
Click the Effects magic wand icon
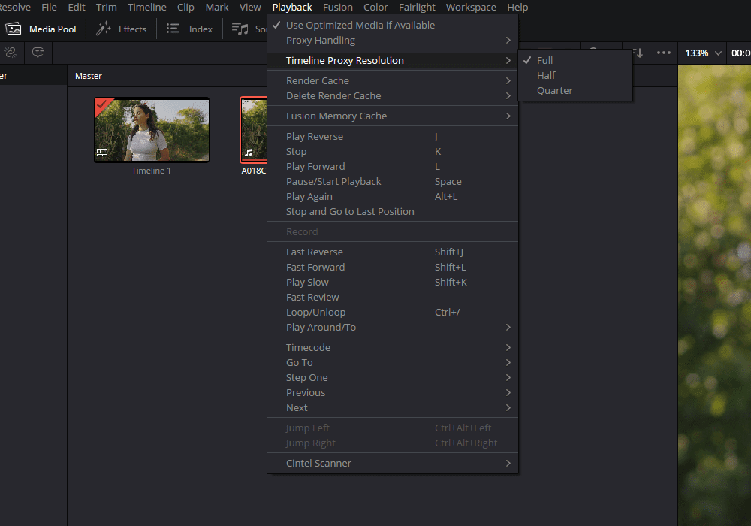[104, 29]
